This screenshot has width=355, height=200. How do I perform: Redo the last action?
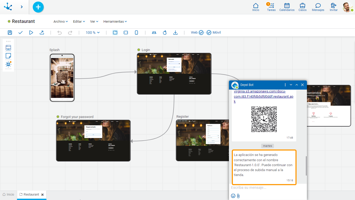tap(70, 33)
